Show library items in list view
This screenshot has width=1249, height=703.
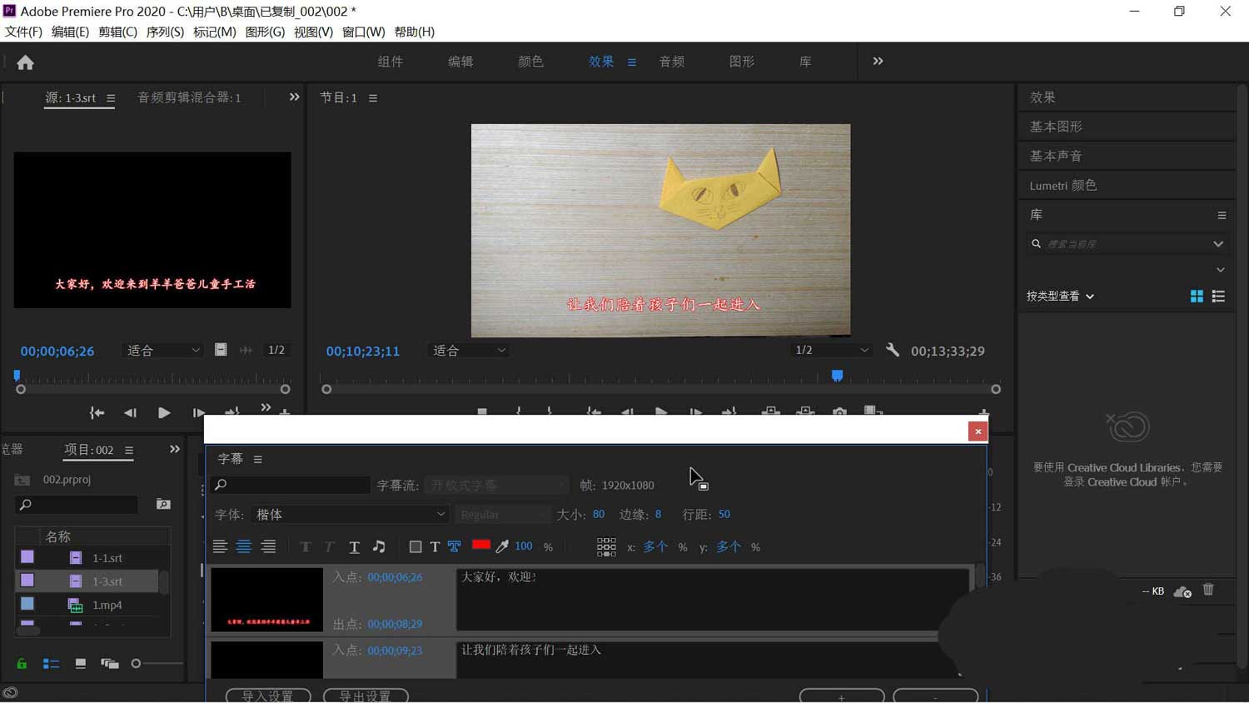[x=1218, y=296]
